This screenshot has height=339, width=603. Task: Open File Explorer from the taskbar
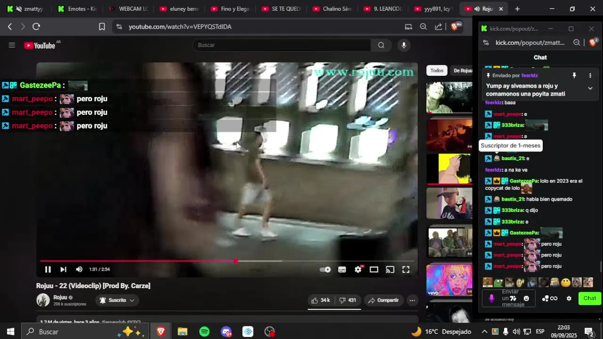point(182,331)
